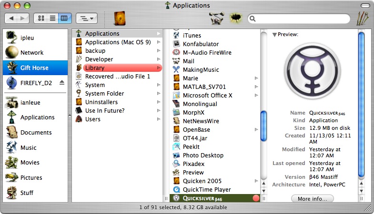Viewport: 374px width, 214px height.
Task: Select the Quicksilver β46 row
Action: (x=215, y=198)
